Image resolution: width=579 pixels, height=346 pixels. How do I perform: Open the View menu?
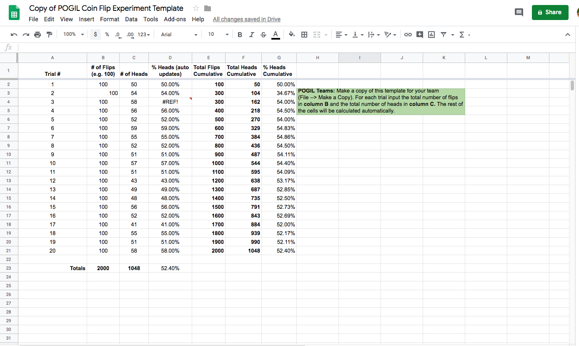coord(66,19)
